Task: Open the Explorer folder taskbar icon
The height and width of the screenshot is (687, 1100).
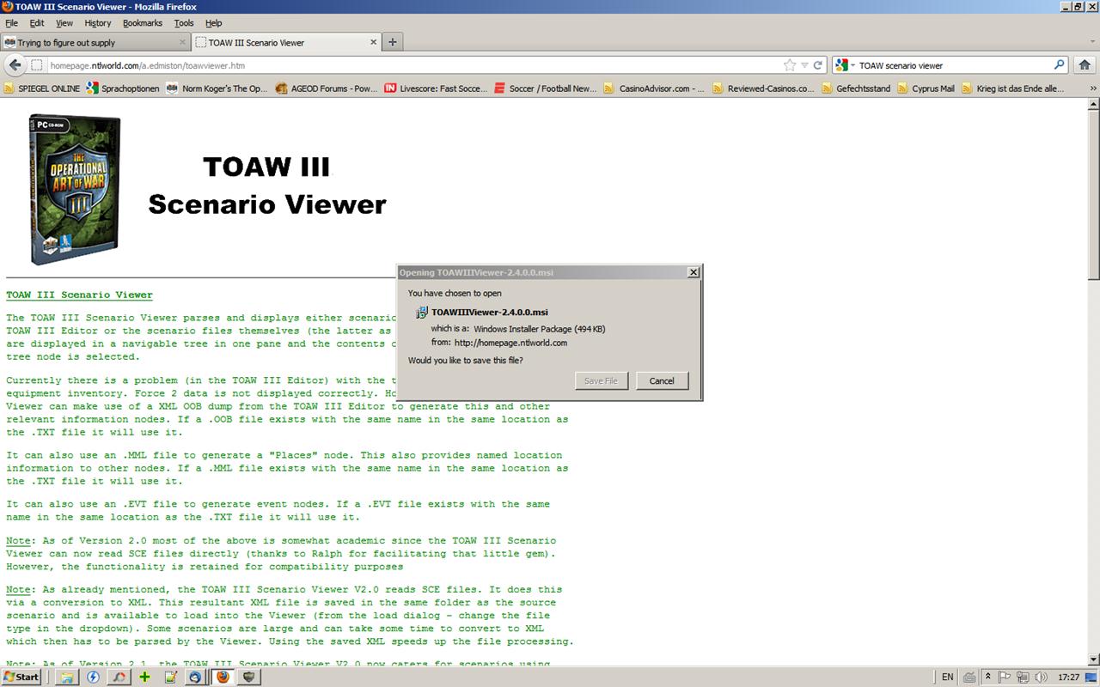Action: coord(65,677)
